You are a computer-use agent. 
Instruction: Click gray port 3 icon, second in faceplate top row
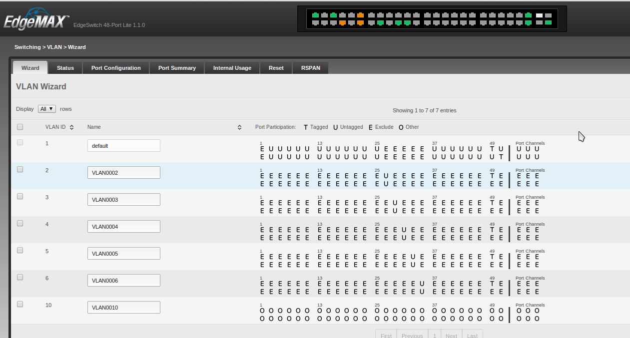(324, 15)
